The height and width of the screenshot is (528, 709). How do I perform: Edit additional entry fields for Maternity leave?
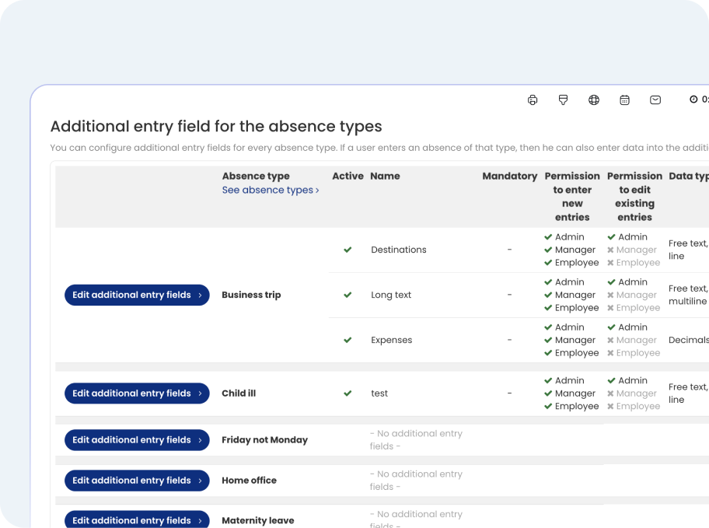click(x=137, y=519)
